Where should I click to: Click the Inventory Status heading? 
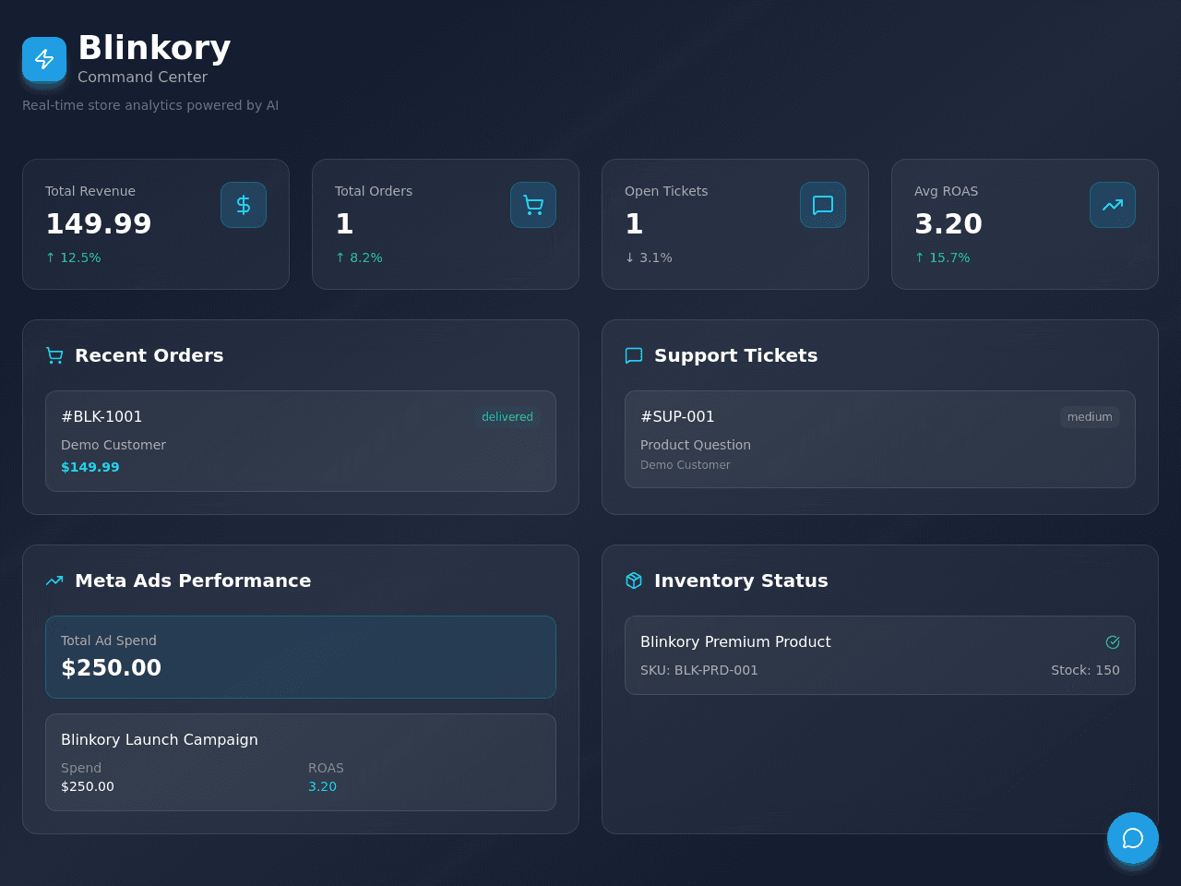click(x=741, y=581)
